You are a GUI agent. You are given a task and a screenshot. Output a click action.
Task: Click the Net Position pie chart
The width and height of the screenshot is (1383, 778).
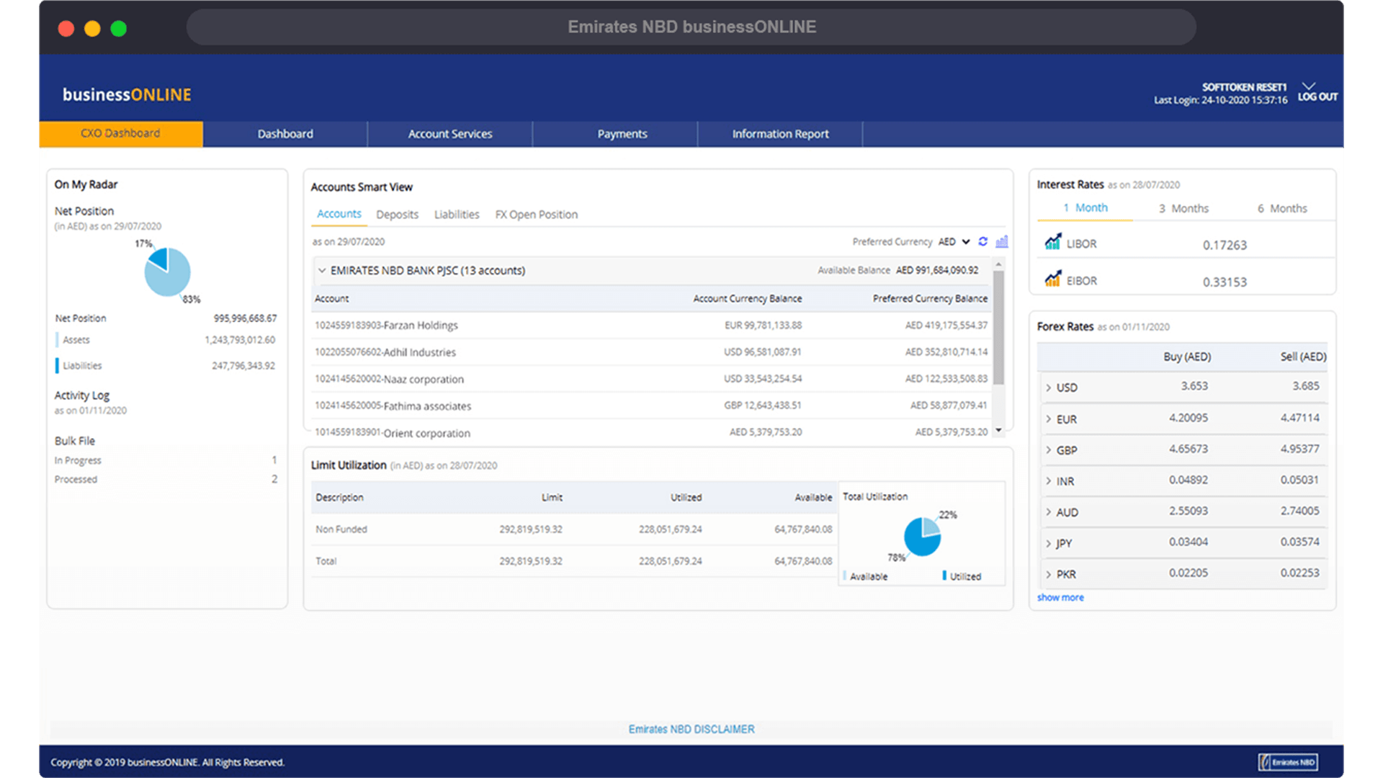167,272
